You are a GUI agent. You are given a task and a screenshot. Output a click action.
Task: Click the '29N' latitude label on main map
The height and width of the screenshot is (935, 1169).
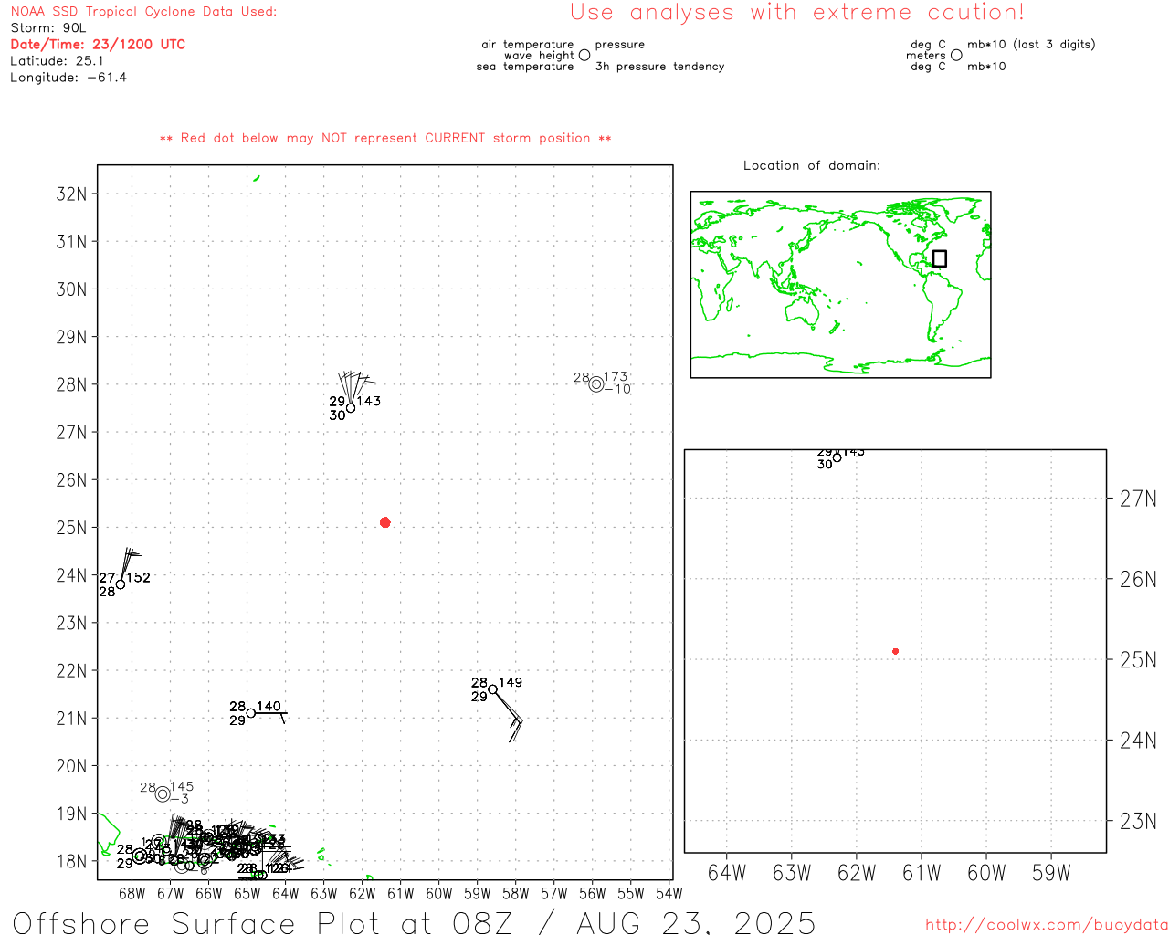pos(71,337)
